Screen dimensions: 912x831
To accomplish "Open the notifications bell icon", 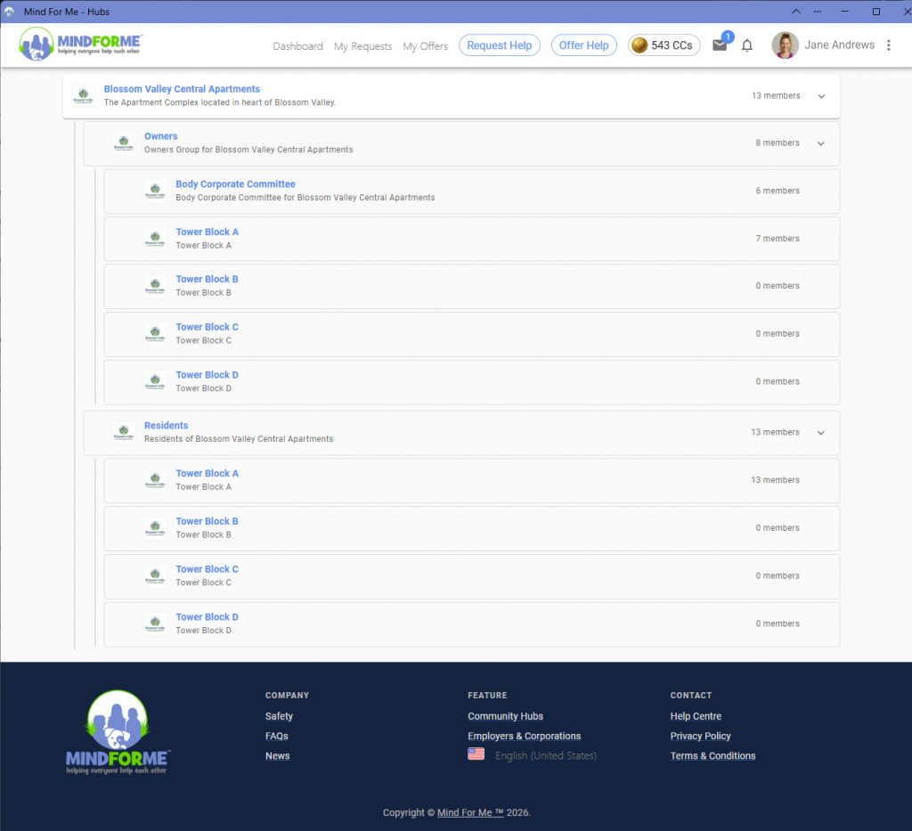I will click(747, 45).
